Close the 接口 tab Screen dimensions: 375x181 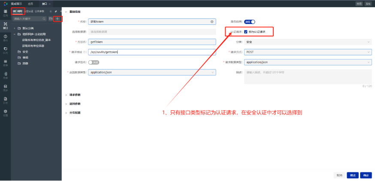click(x=49, y=4)
